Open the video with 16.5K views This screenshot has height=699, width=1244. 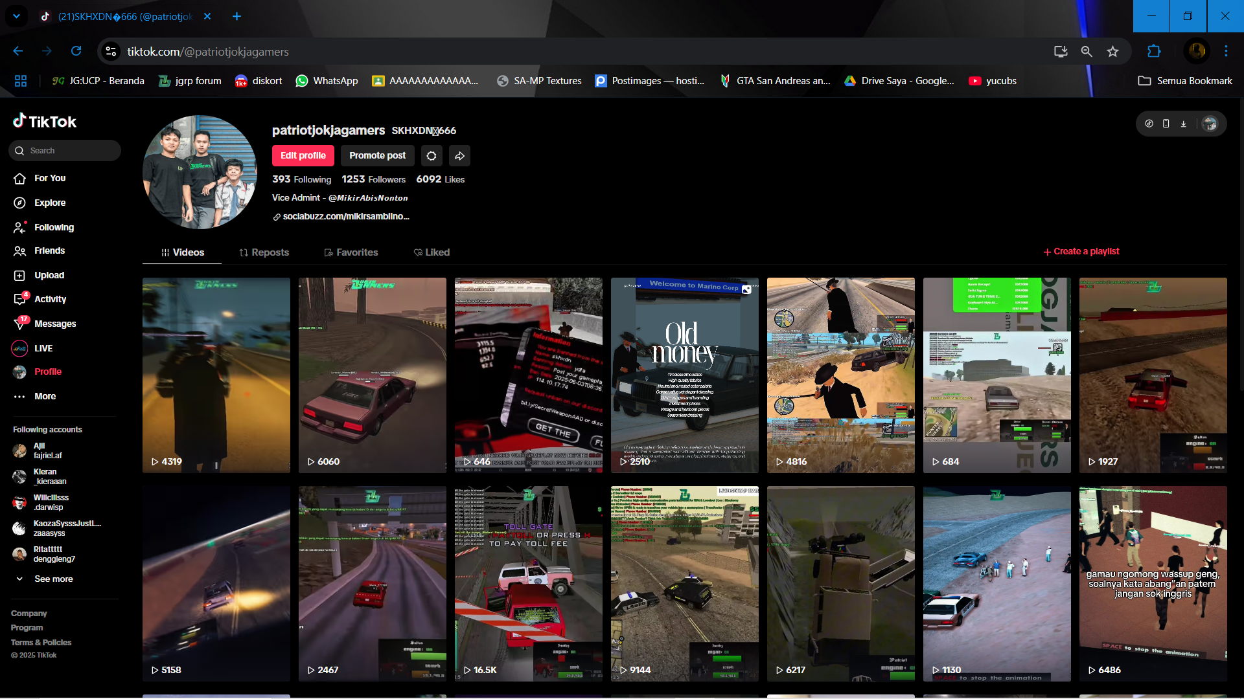529,584
